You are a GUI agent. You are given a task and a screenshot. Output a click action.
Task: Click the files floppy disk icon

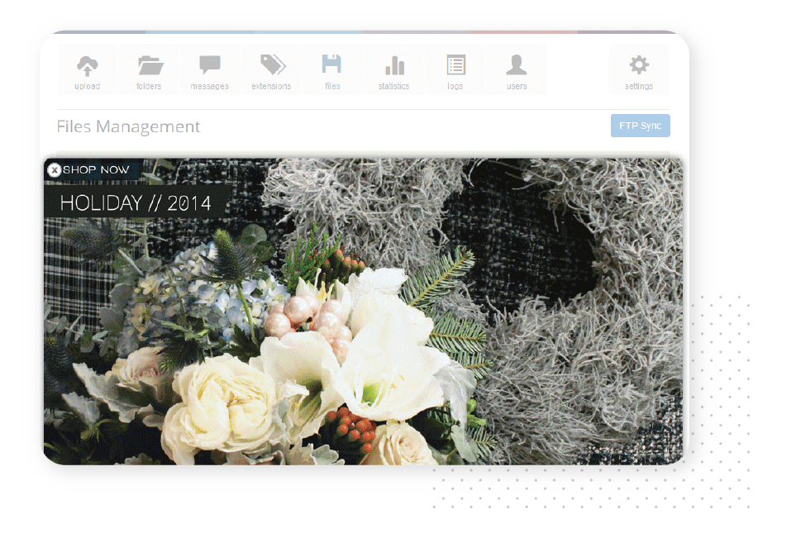[331, 66]
